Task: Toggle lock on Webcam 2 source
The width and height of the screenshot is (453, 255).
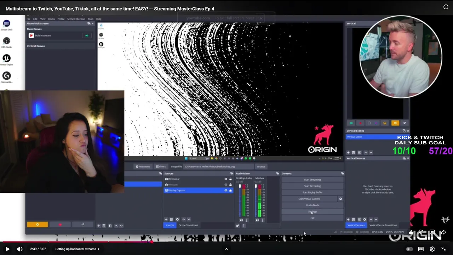Action: tap(230, 179)
